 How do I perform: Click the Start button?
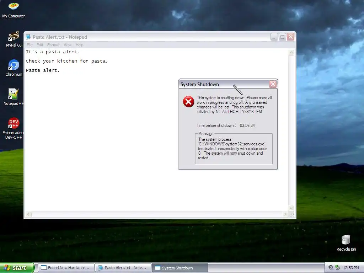click(x=17, y=268)
